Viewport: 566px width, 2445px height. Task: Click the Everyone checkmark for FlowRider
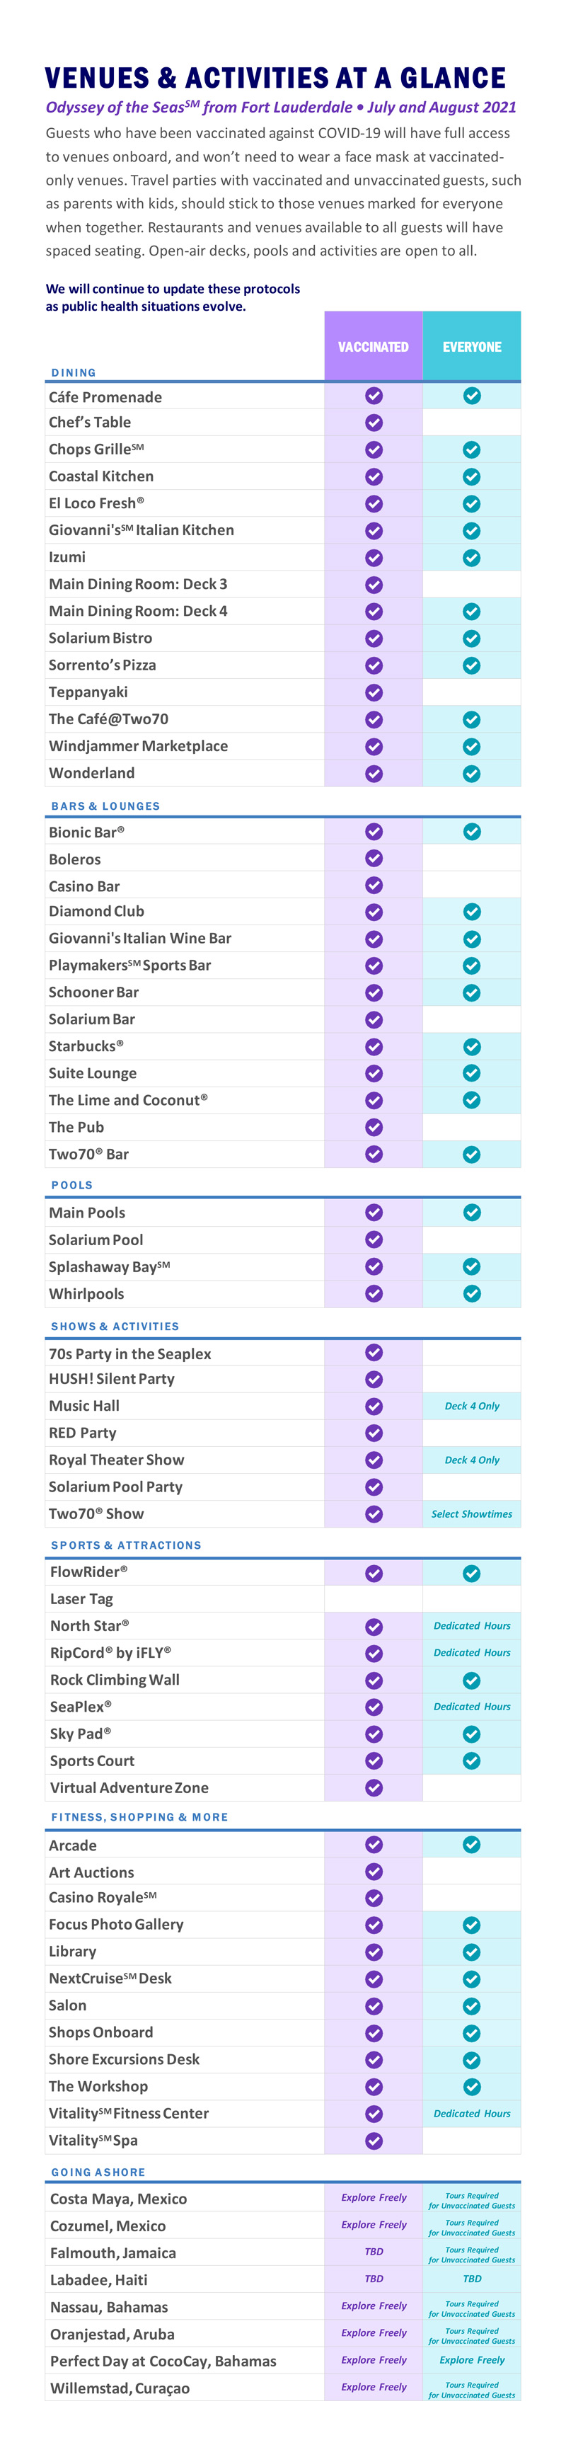point(471,1574)
